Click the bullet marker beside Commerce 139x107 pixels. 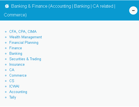[x=6, y=76]
